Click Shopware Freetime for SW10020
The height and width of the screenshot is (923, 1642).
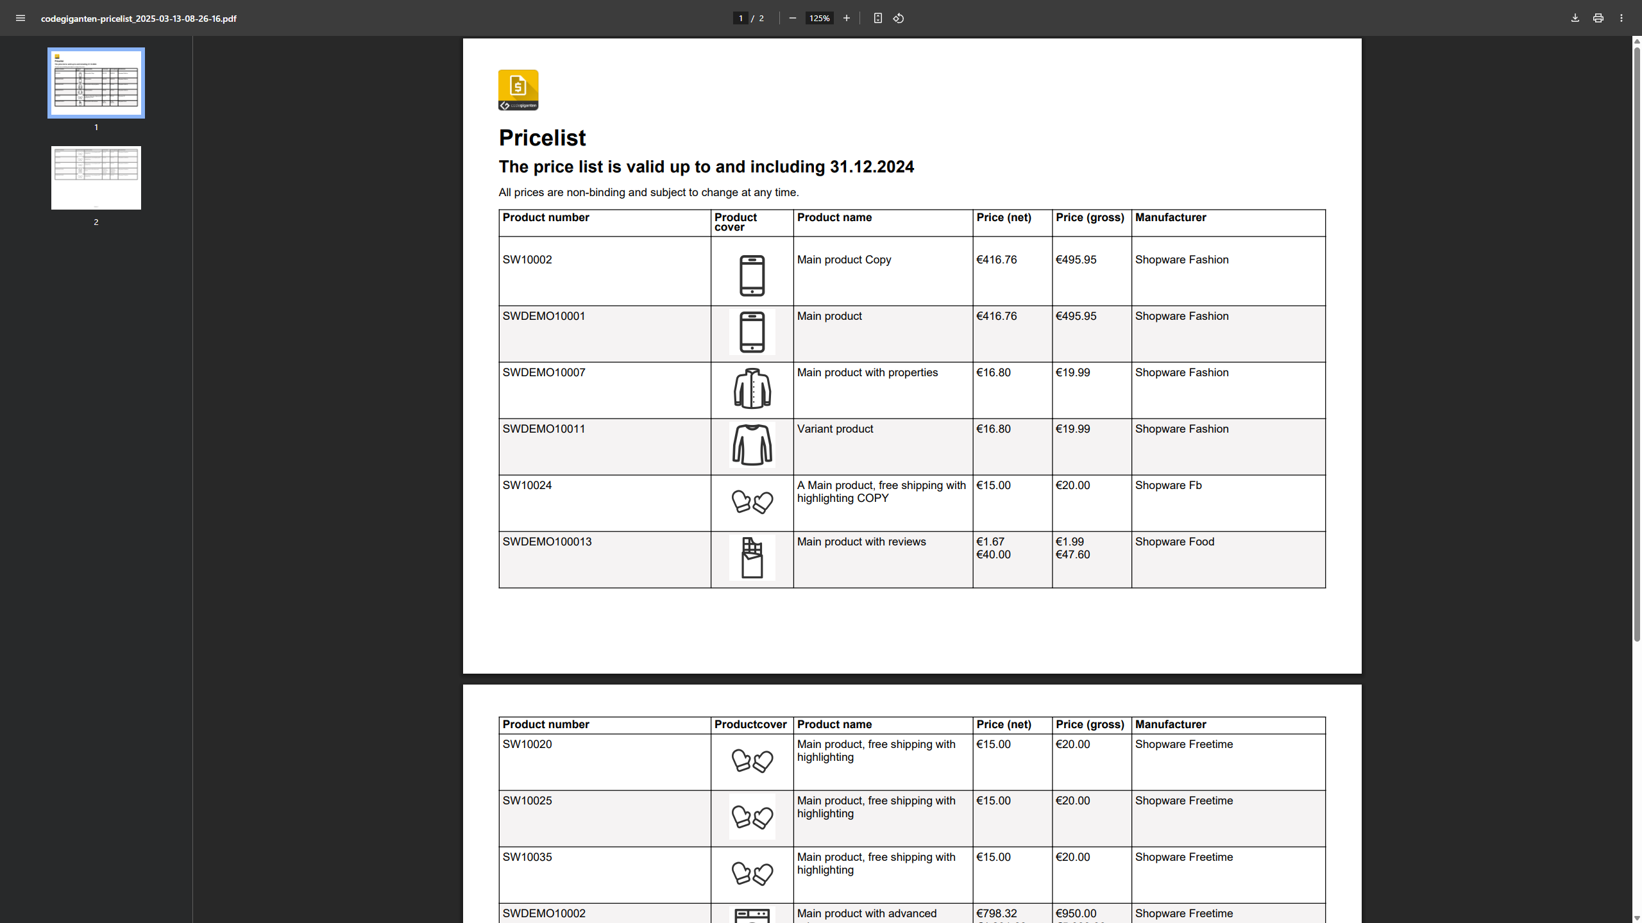tap(1183, 744)
